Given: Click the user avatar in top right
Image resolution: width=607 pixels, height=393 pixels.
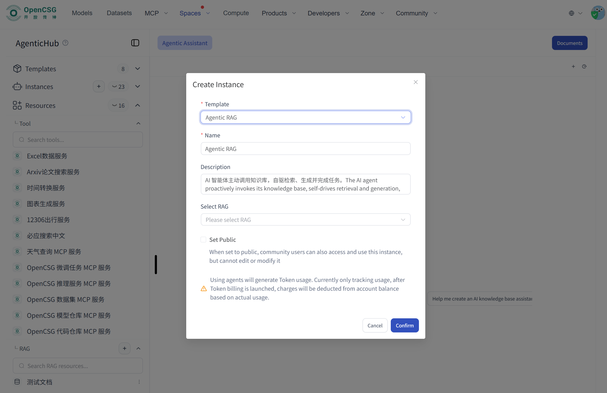Looking at the screenshot, I should [598, 13].
